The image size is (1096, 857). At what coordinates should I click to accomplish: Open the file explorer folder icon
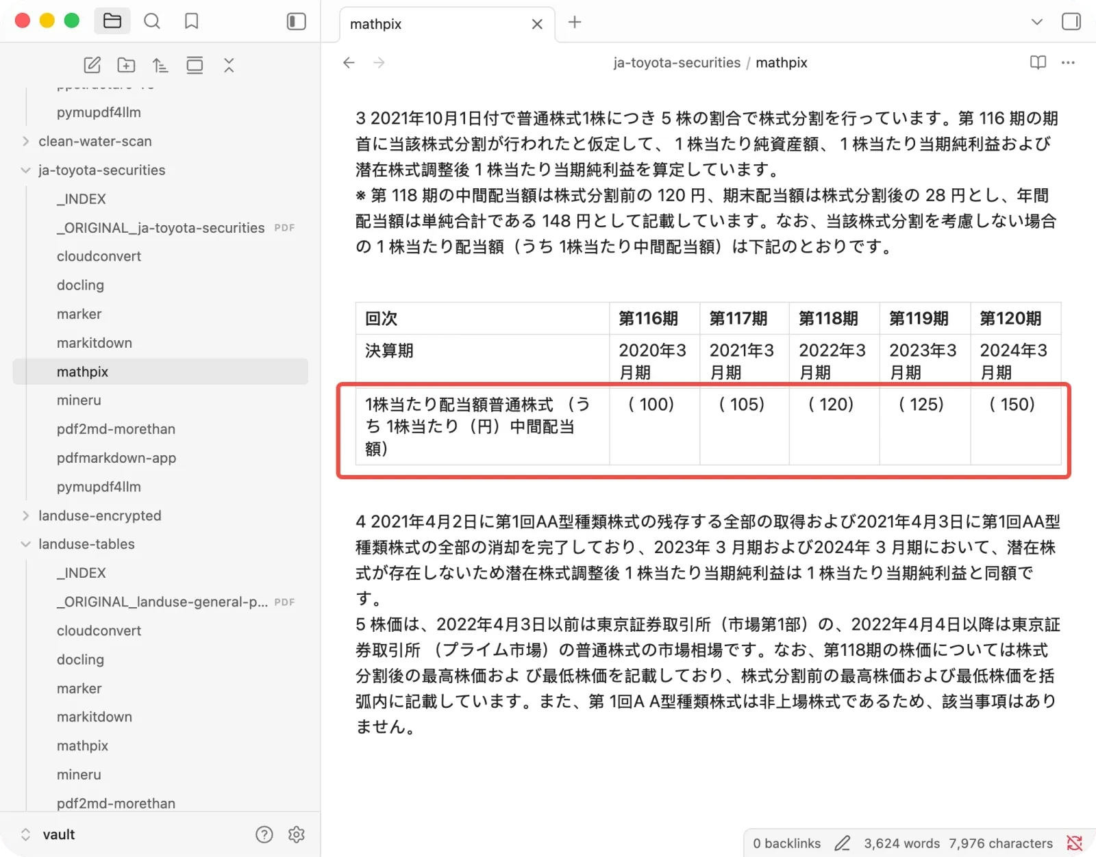click(112, 21)
